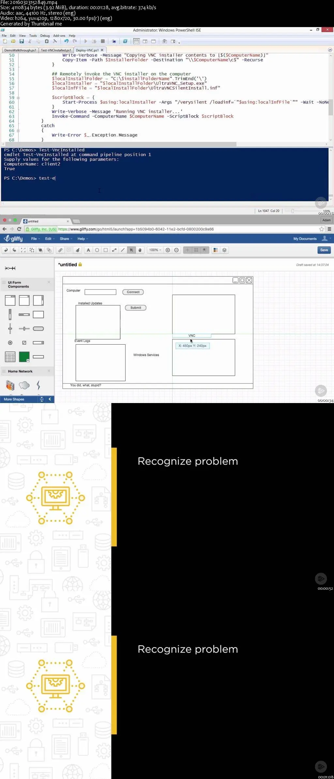Image resolution: width=334 pixels, height=779 pixels.
Task: Click the Undo arrow in PowerShell ISE toolbar
Action: 66,41
